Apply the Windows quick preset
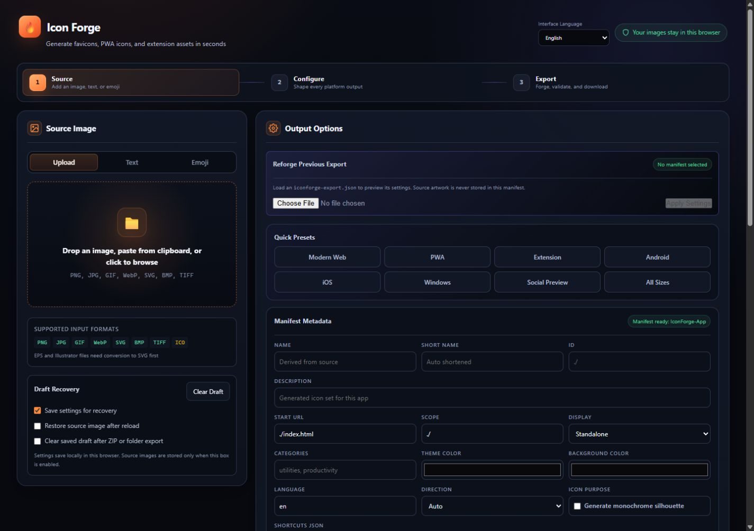The height and width of the screenshot is (531, 754). click(438, 282)
